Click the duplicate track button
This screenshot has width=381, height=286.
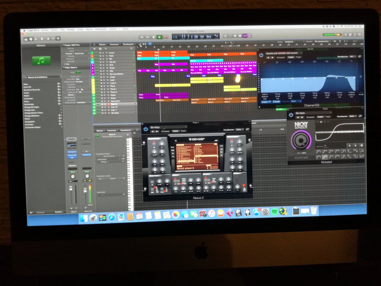[100, 49]
